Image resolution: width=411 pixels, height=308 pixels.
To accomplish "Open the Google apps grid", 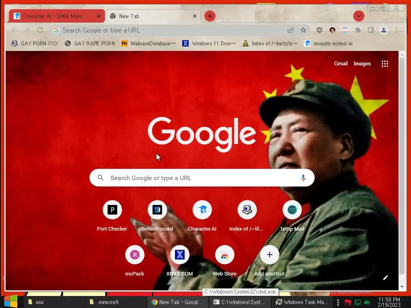I will (x=385, y=64).
